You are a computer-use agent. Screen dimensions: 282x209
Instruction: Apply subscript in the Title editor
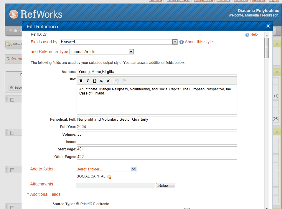tap(101, 81)
